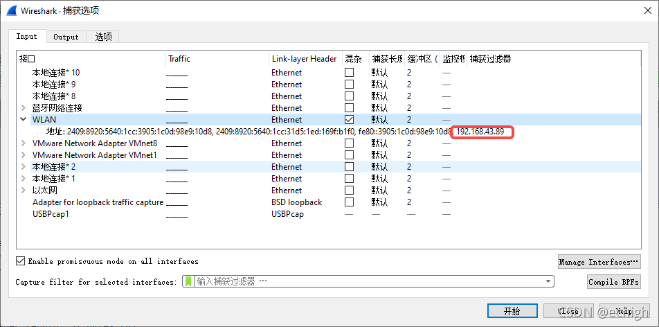
Task: Toggle promiscuous checkbox for 本地连接* 9
Action: pyautogui.click(x=349, y=84)
